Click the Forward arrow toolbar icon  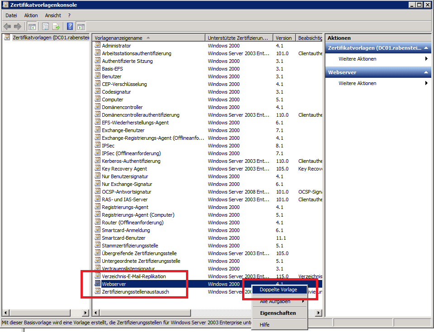point(18,26)
